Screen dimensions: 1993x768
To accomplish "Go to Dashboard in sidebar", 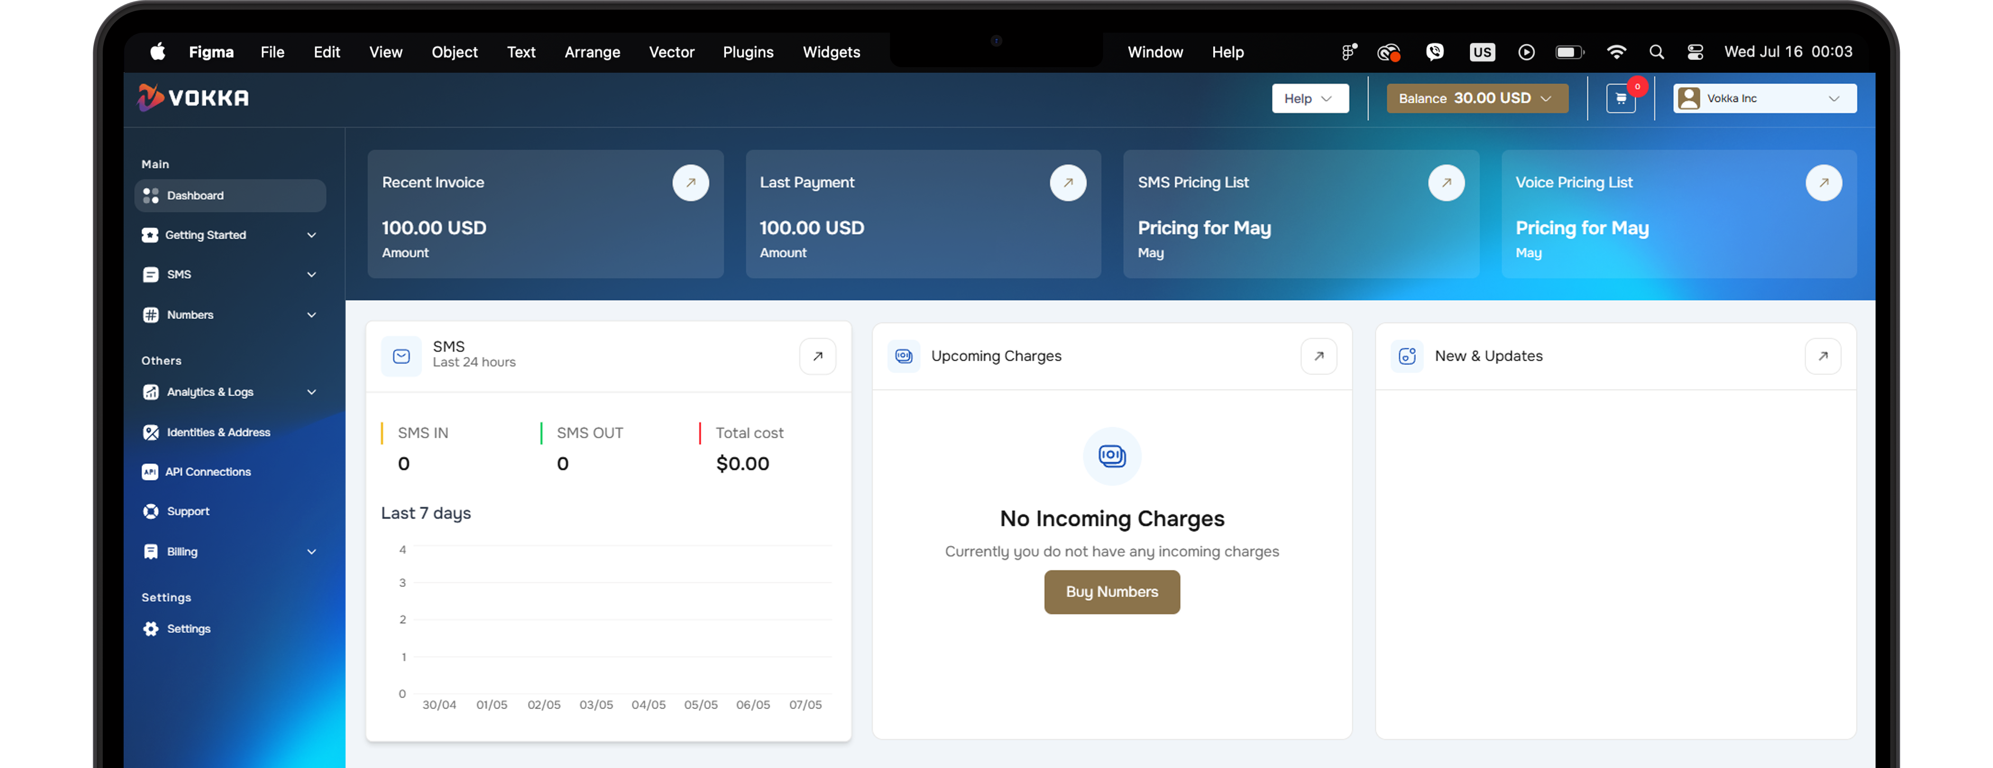I will [230, 196].
